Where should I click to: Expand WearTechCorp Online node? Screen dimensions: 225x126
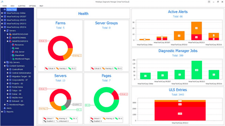click(2, 13)
